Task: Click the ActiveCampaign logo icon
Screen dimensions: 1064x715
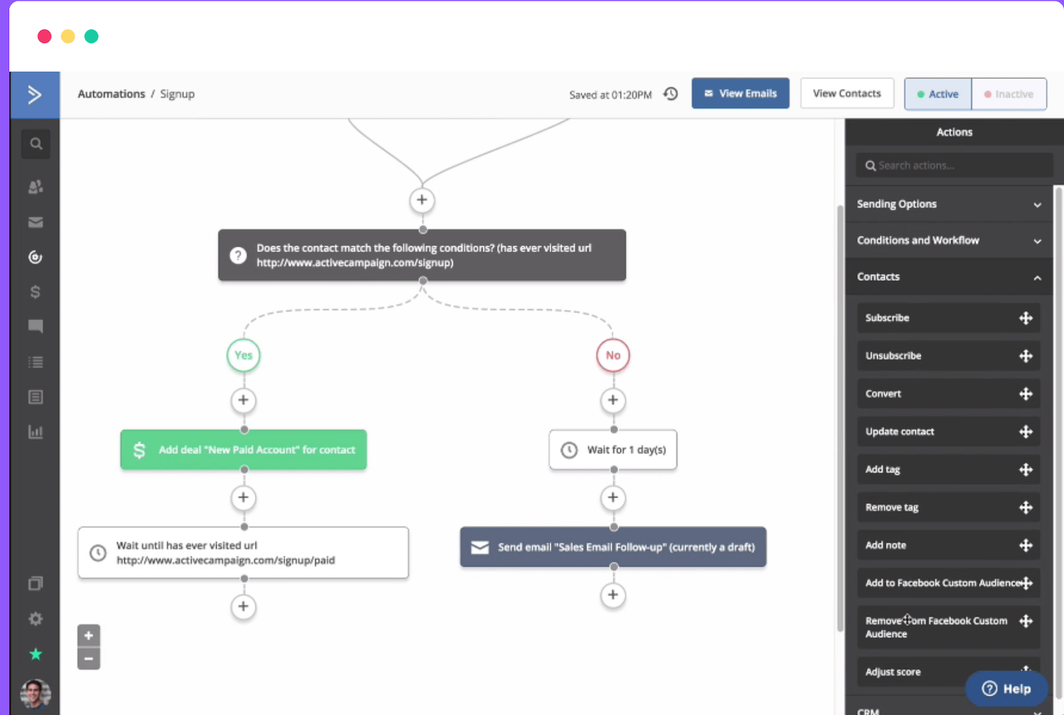Action: click(x=35, y=95)
